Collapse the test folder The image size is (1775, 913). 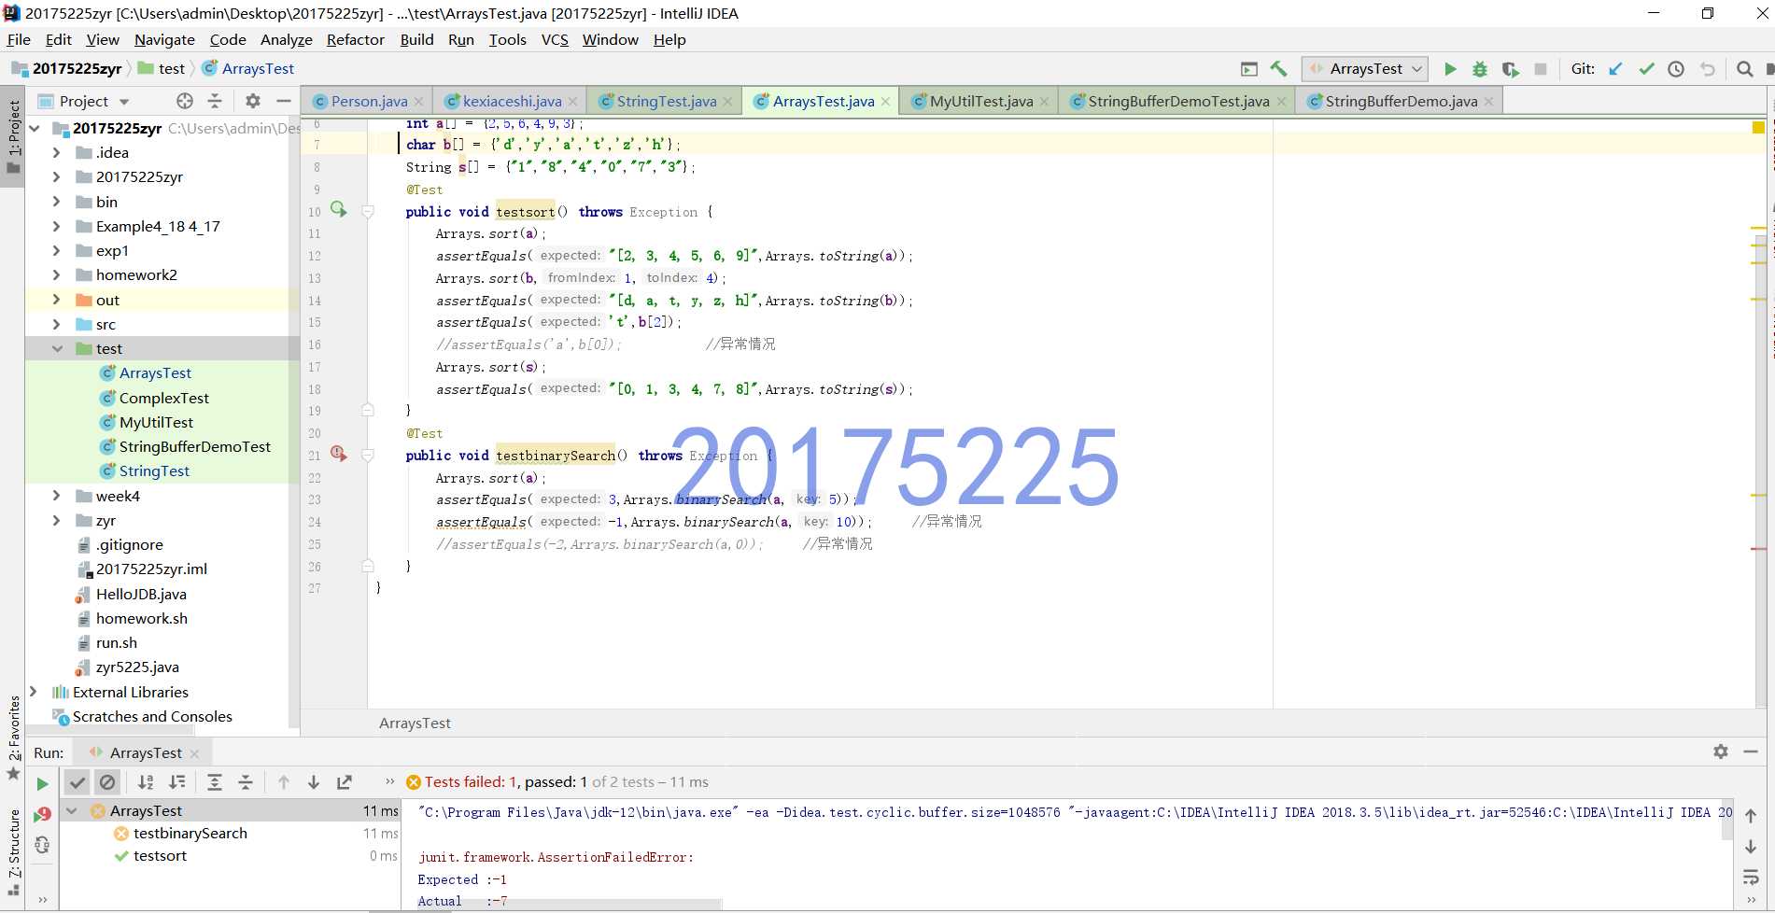pyautogui.click(x=57, y=349)
